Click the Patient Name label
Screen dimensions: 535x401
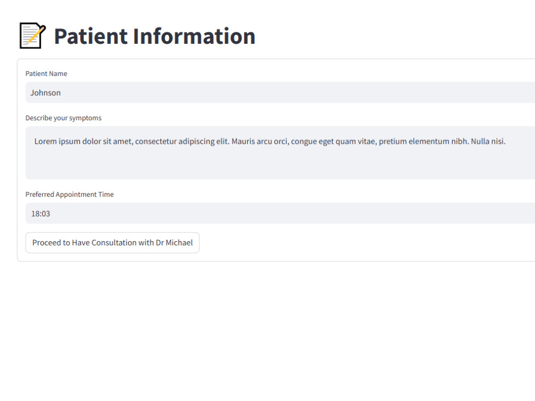[x=46, y=74]
